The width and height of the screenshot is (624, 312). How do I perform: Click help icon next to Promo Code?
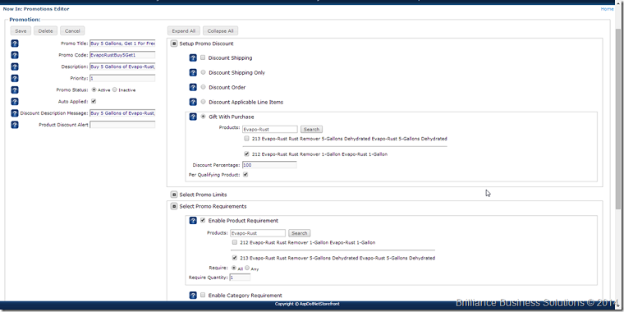15,55
